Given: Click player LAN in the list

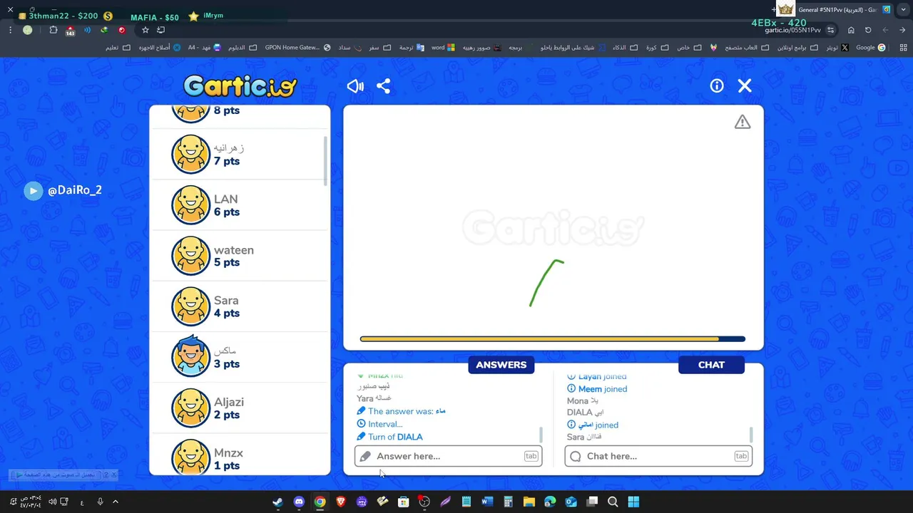Looking at the screenshot, I should (x=240, y=205).
